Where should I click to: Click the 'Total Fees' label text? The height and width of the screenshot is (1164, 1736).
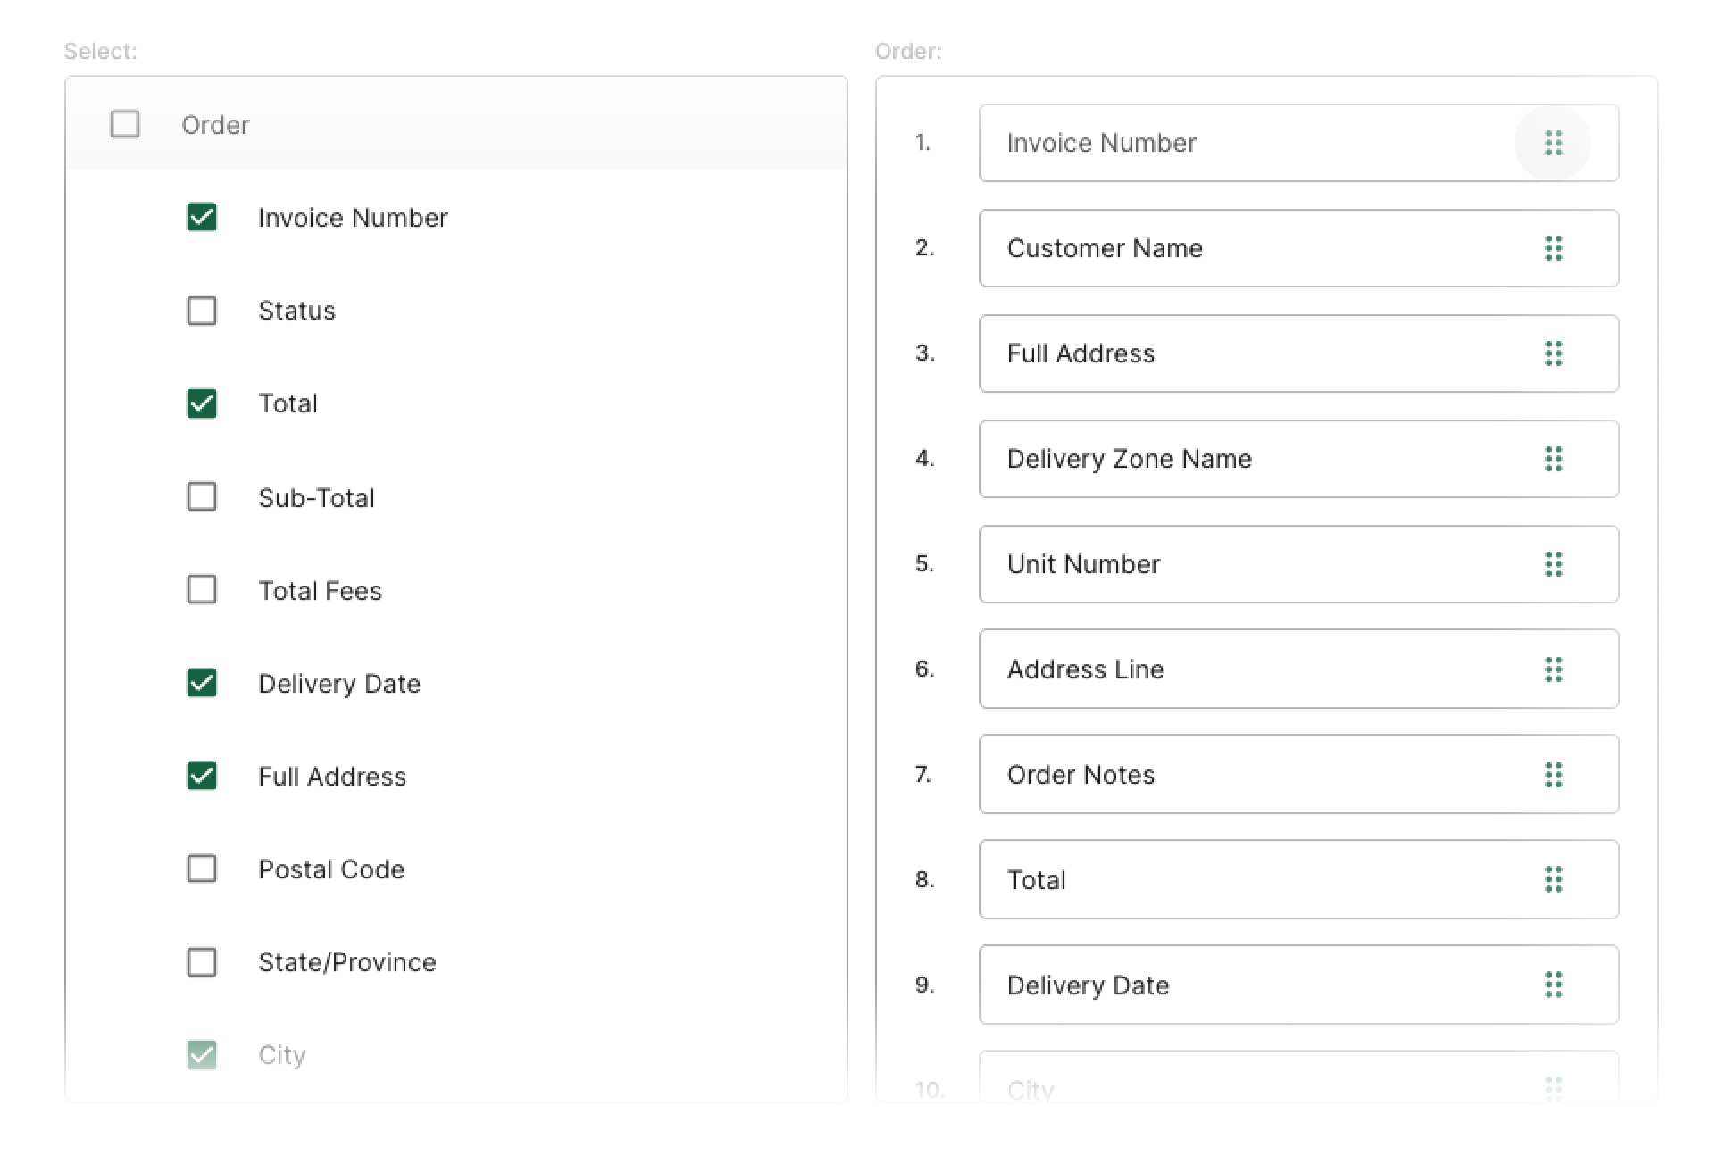(320, 591)
